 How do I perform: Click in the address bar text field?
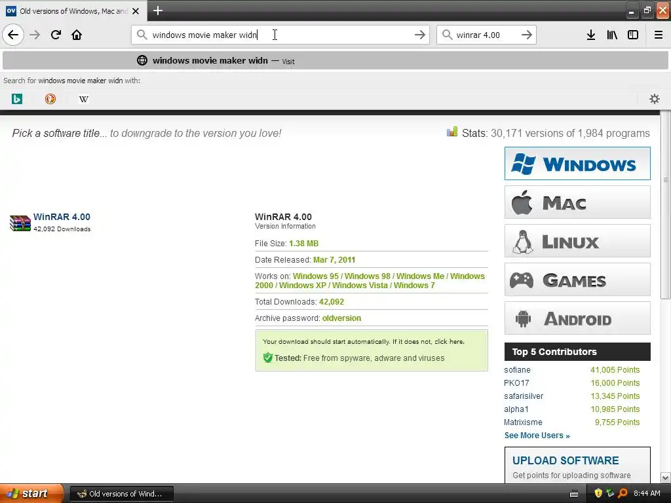(280, 35)
